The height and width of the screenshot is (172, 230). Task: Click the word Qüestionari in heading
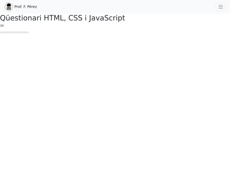[21, 18]
